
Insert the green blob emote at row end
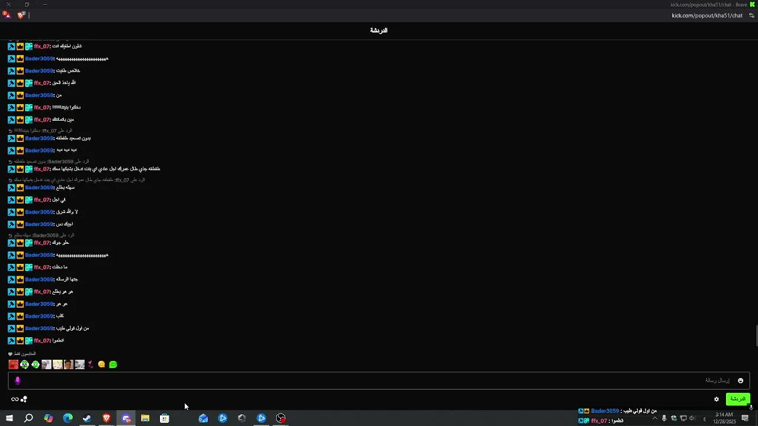(113, 364)
